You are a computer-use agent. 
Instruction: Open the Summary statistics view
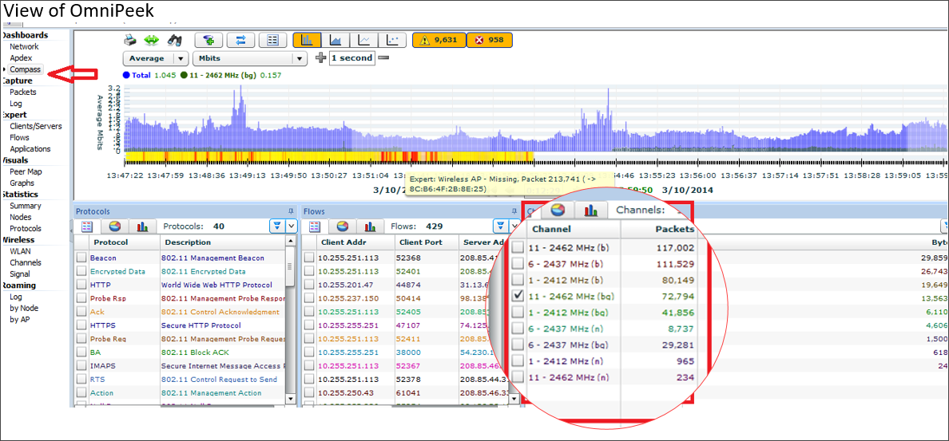[26, 206]
